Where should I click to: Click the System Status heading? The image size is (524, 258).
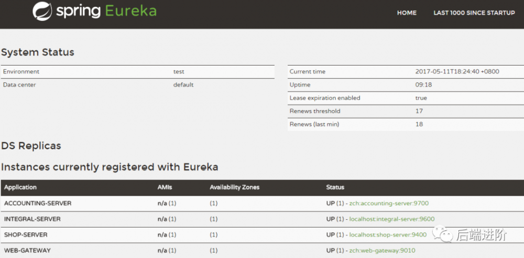pyautogui.click(x=37, y=52)
